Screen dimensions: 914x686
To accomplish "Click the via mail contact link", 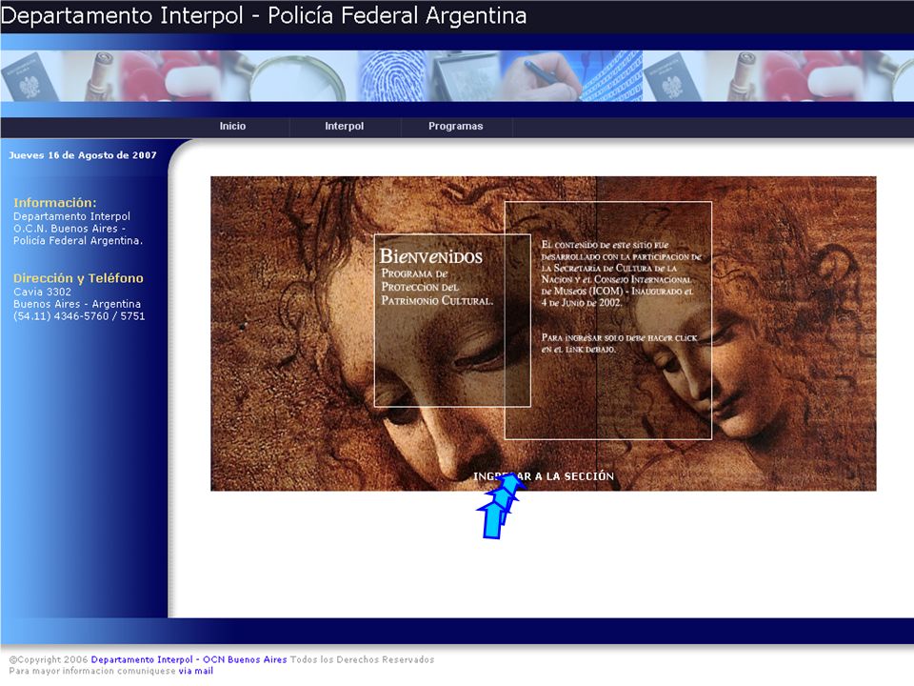I will pyautogui.click(x=196, y=671).
